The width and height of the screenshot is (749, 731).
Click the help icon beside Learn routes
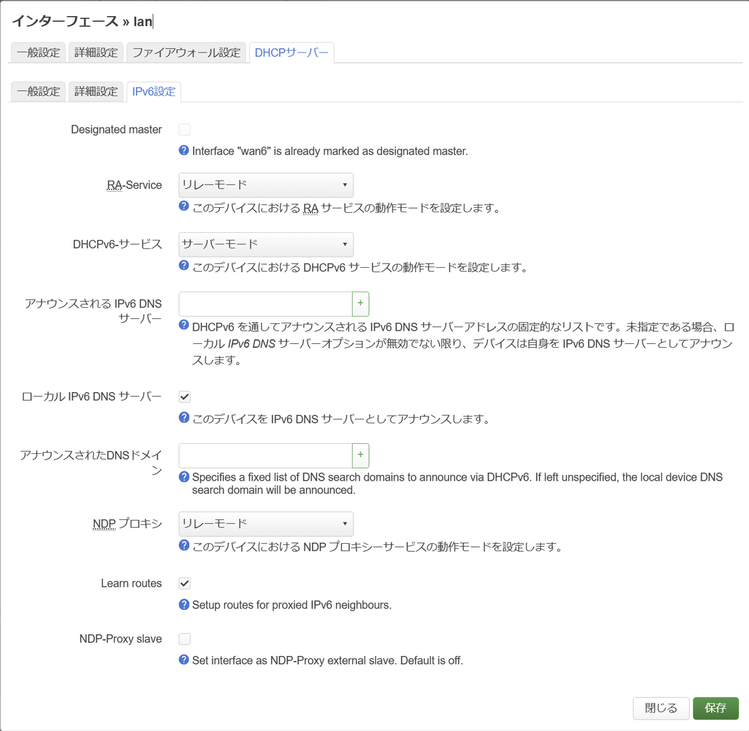coord(184,604)
